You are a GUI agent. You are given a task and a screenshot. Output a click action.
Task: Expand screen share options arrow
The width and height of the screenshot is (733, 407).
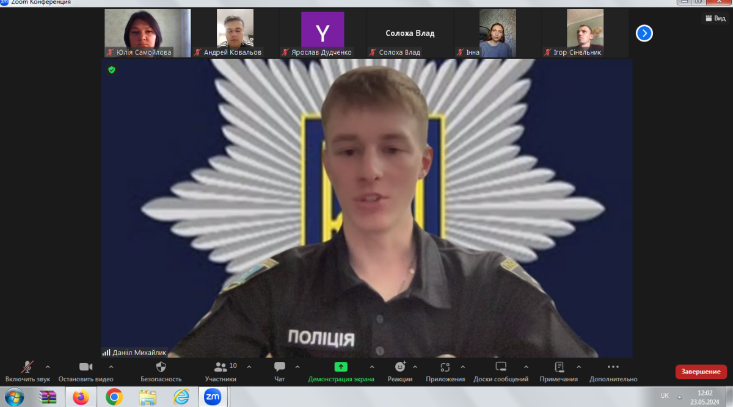click(x=372, y=367)
